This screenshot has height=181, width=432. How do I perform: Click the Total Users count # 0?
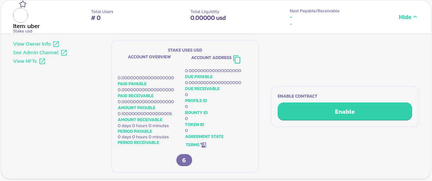96,18
